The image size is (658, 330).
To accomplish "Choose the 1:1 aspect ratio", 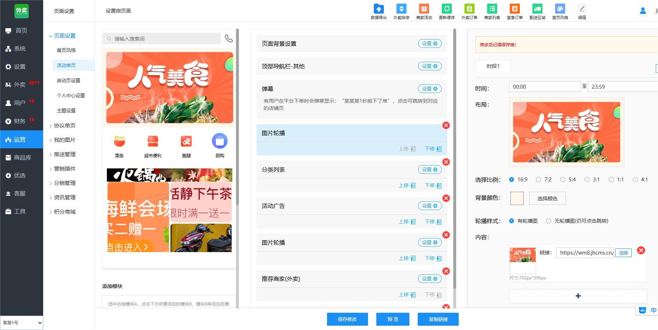I will pos(611,180).
